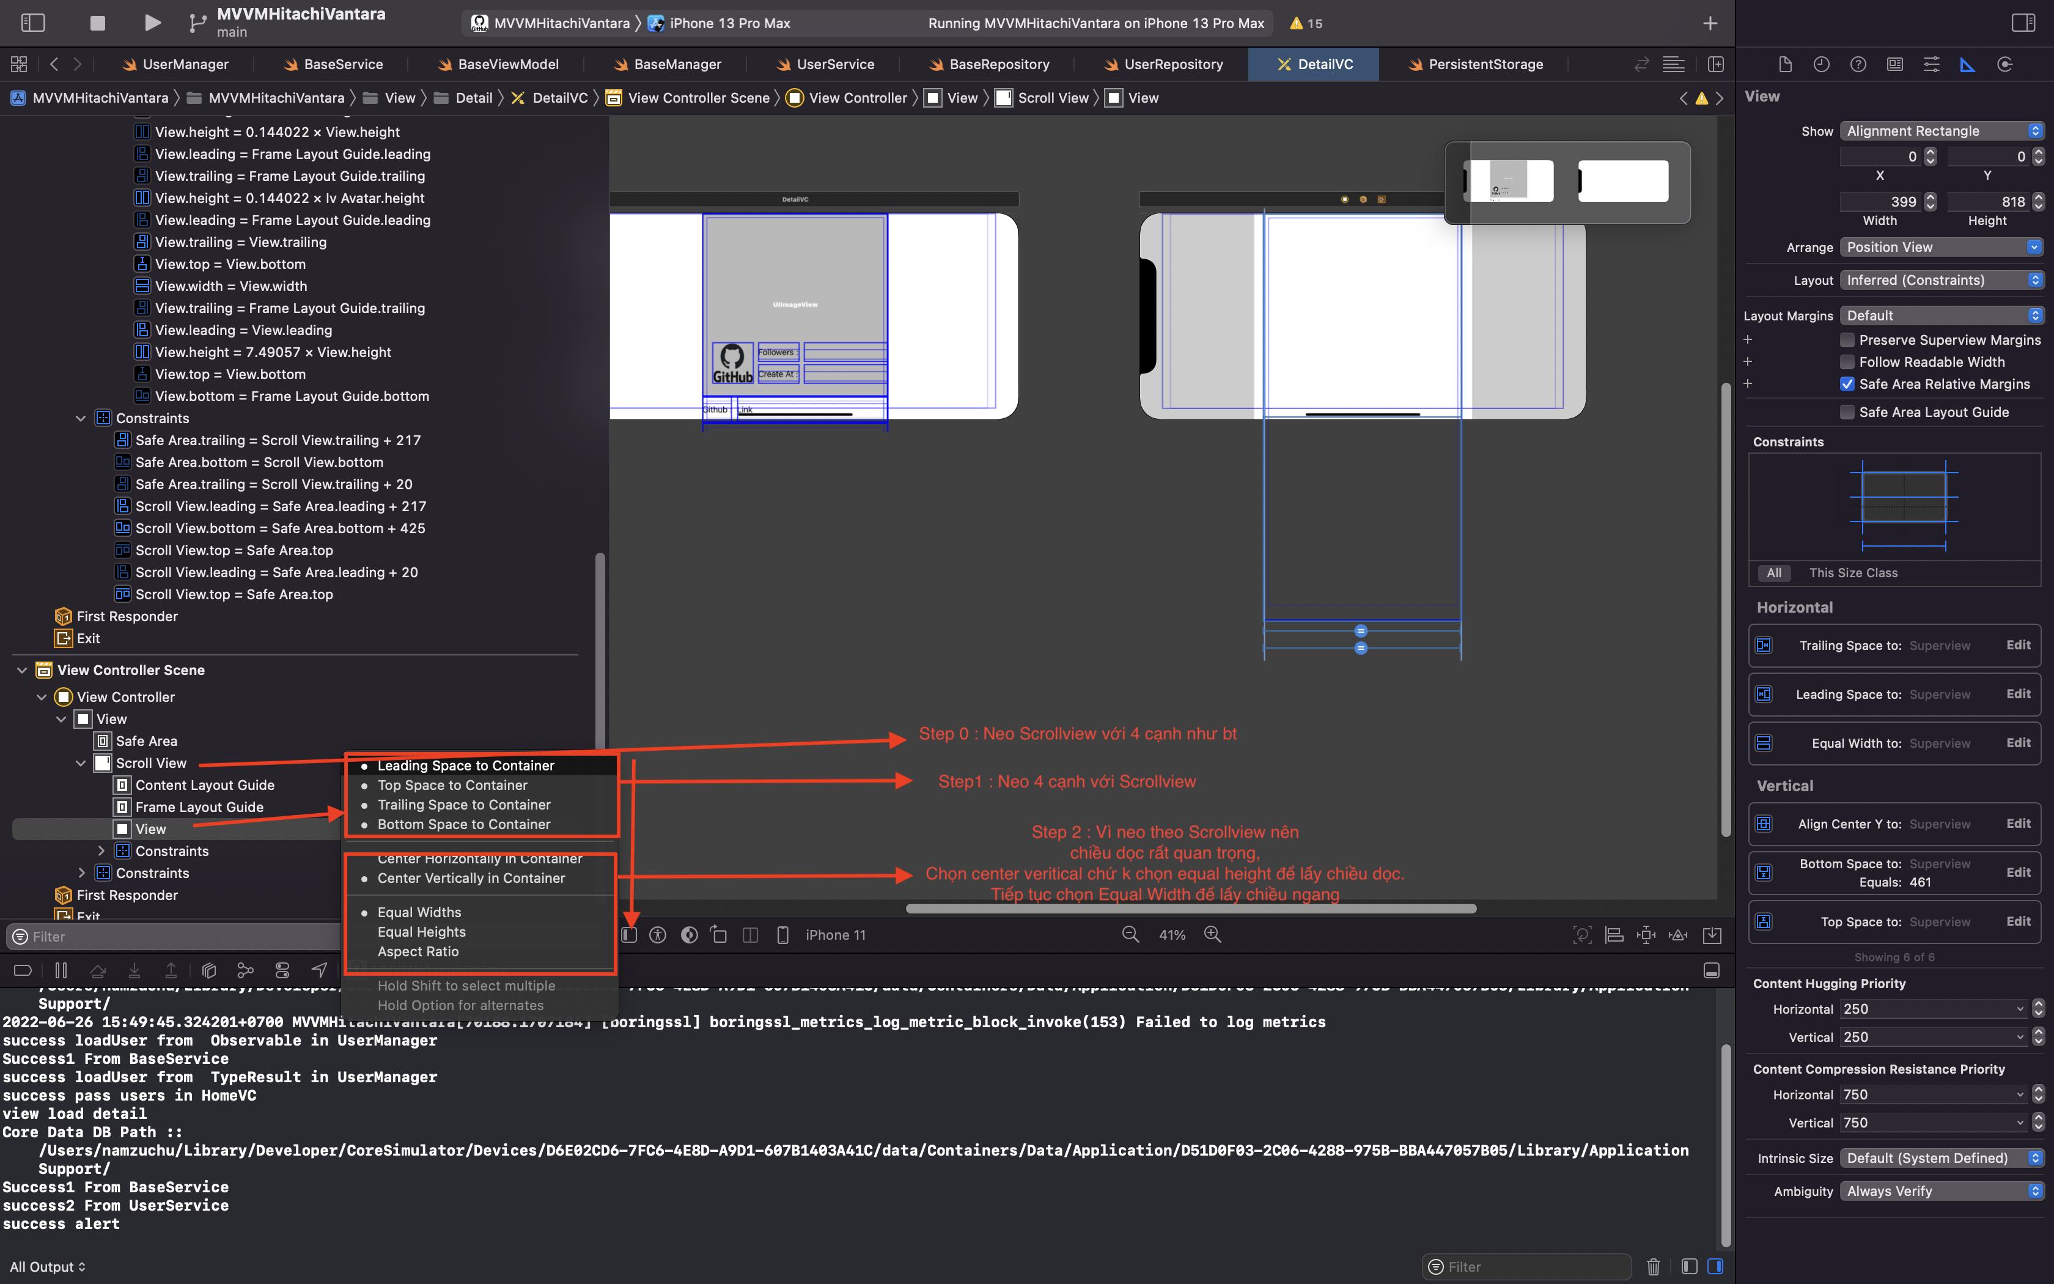Image resolution: width=2054 pixels, height=1284 pixels.
Task: Switch constraints filter to This Size Class
Action: [x=1853, y=574]
